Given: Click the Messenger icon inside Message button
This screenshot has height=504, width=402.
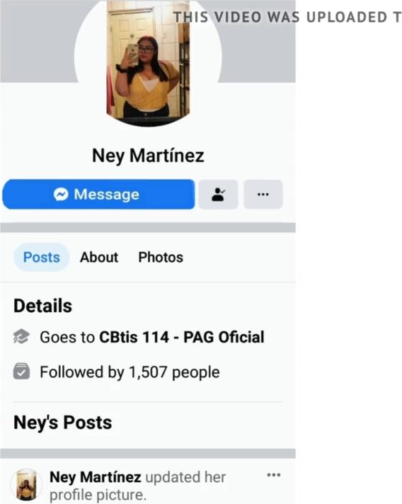Looking at the screenshot, I should 61,194.
